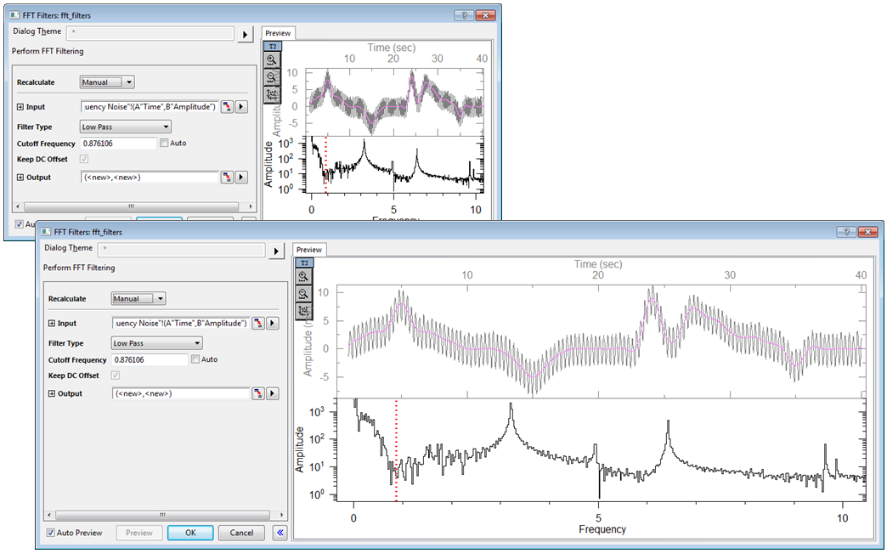Open Filter Type dropdown in front dialog

tap(156, 343)
